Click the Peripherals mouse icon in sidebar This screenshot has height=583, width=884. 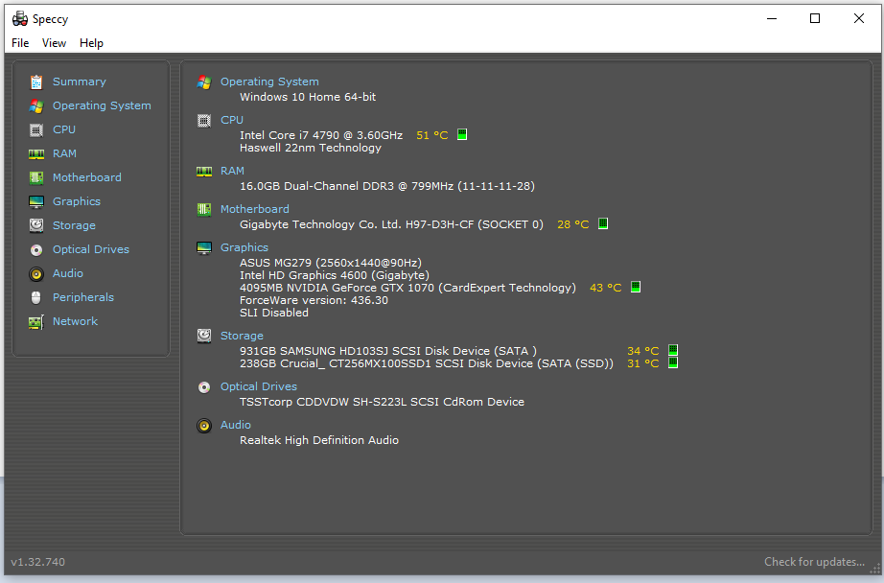[x=36, y=297]
